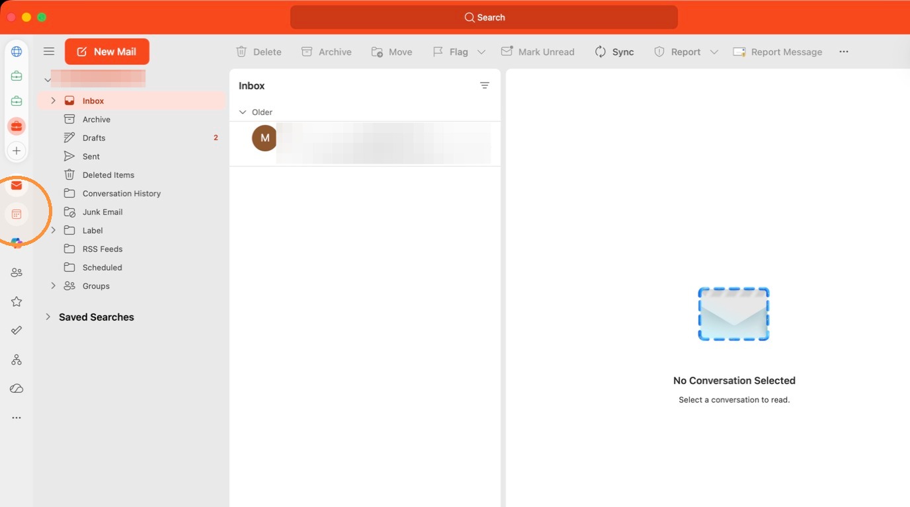
Task: Flag the message from the toolbar
Action: tap(450, 52)
